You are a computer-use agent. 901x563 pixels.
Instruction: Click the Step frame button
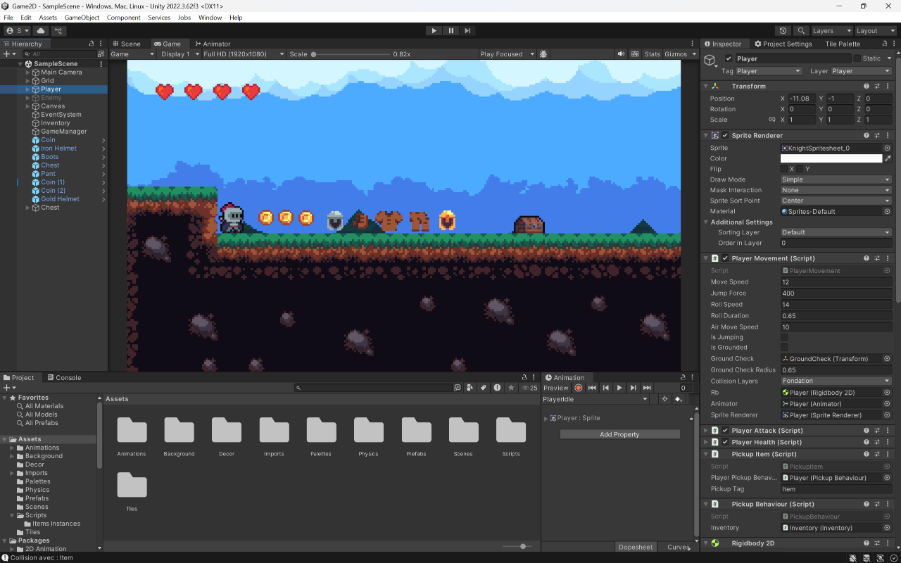468,31
